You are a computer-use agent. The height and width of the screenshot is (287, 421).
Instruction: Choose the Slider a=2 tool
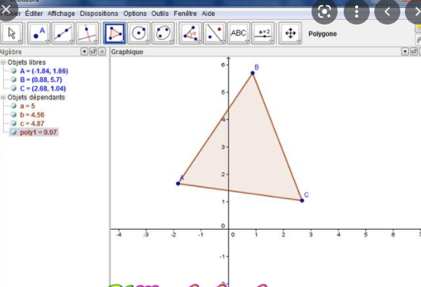[263, 33]
